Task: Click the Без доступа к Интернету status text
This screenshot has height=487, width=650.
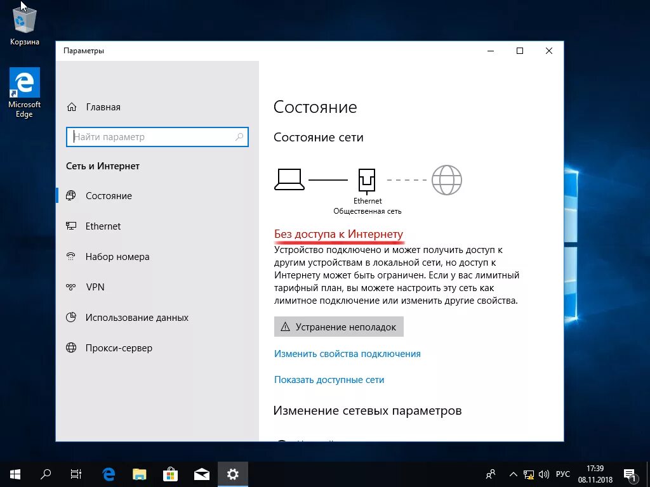Action: (x=338, y=234)
